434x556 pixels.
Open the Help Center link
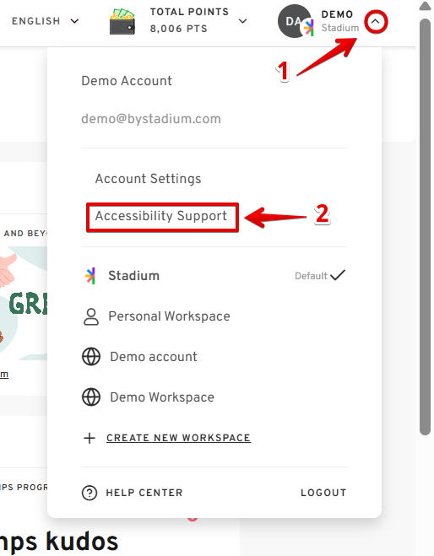144,493
